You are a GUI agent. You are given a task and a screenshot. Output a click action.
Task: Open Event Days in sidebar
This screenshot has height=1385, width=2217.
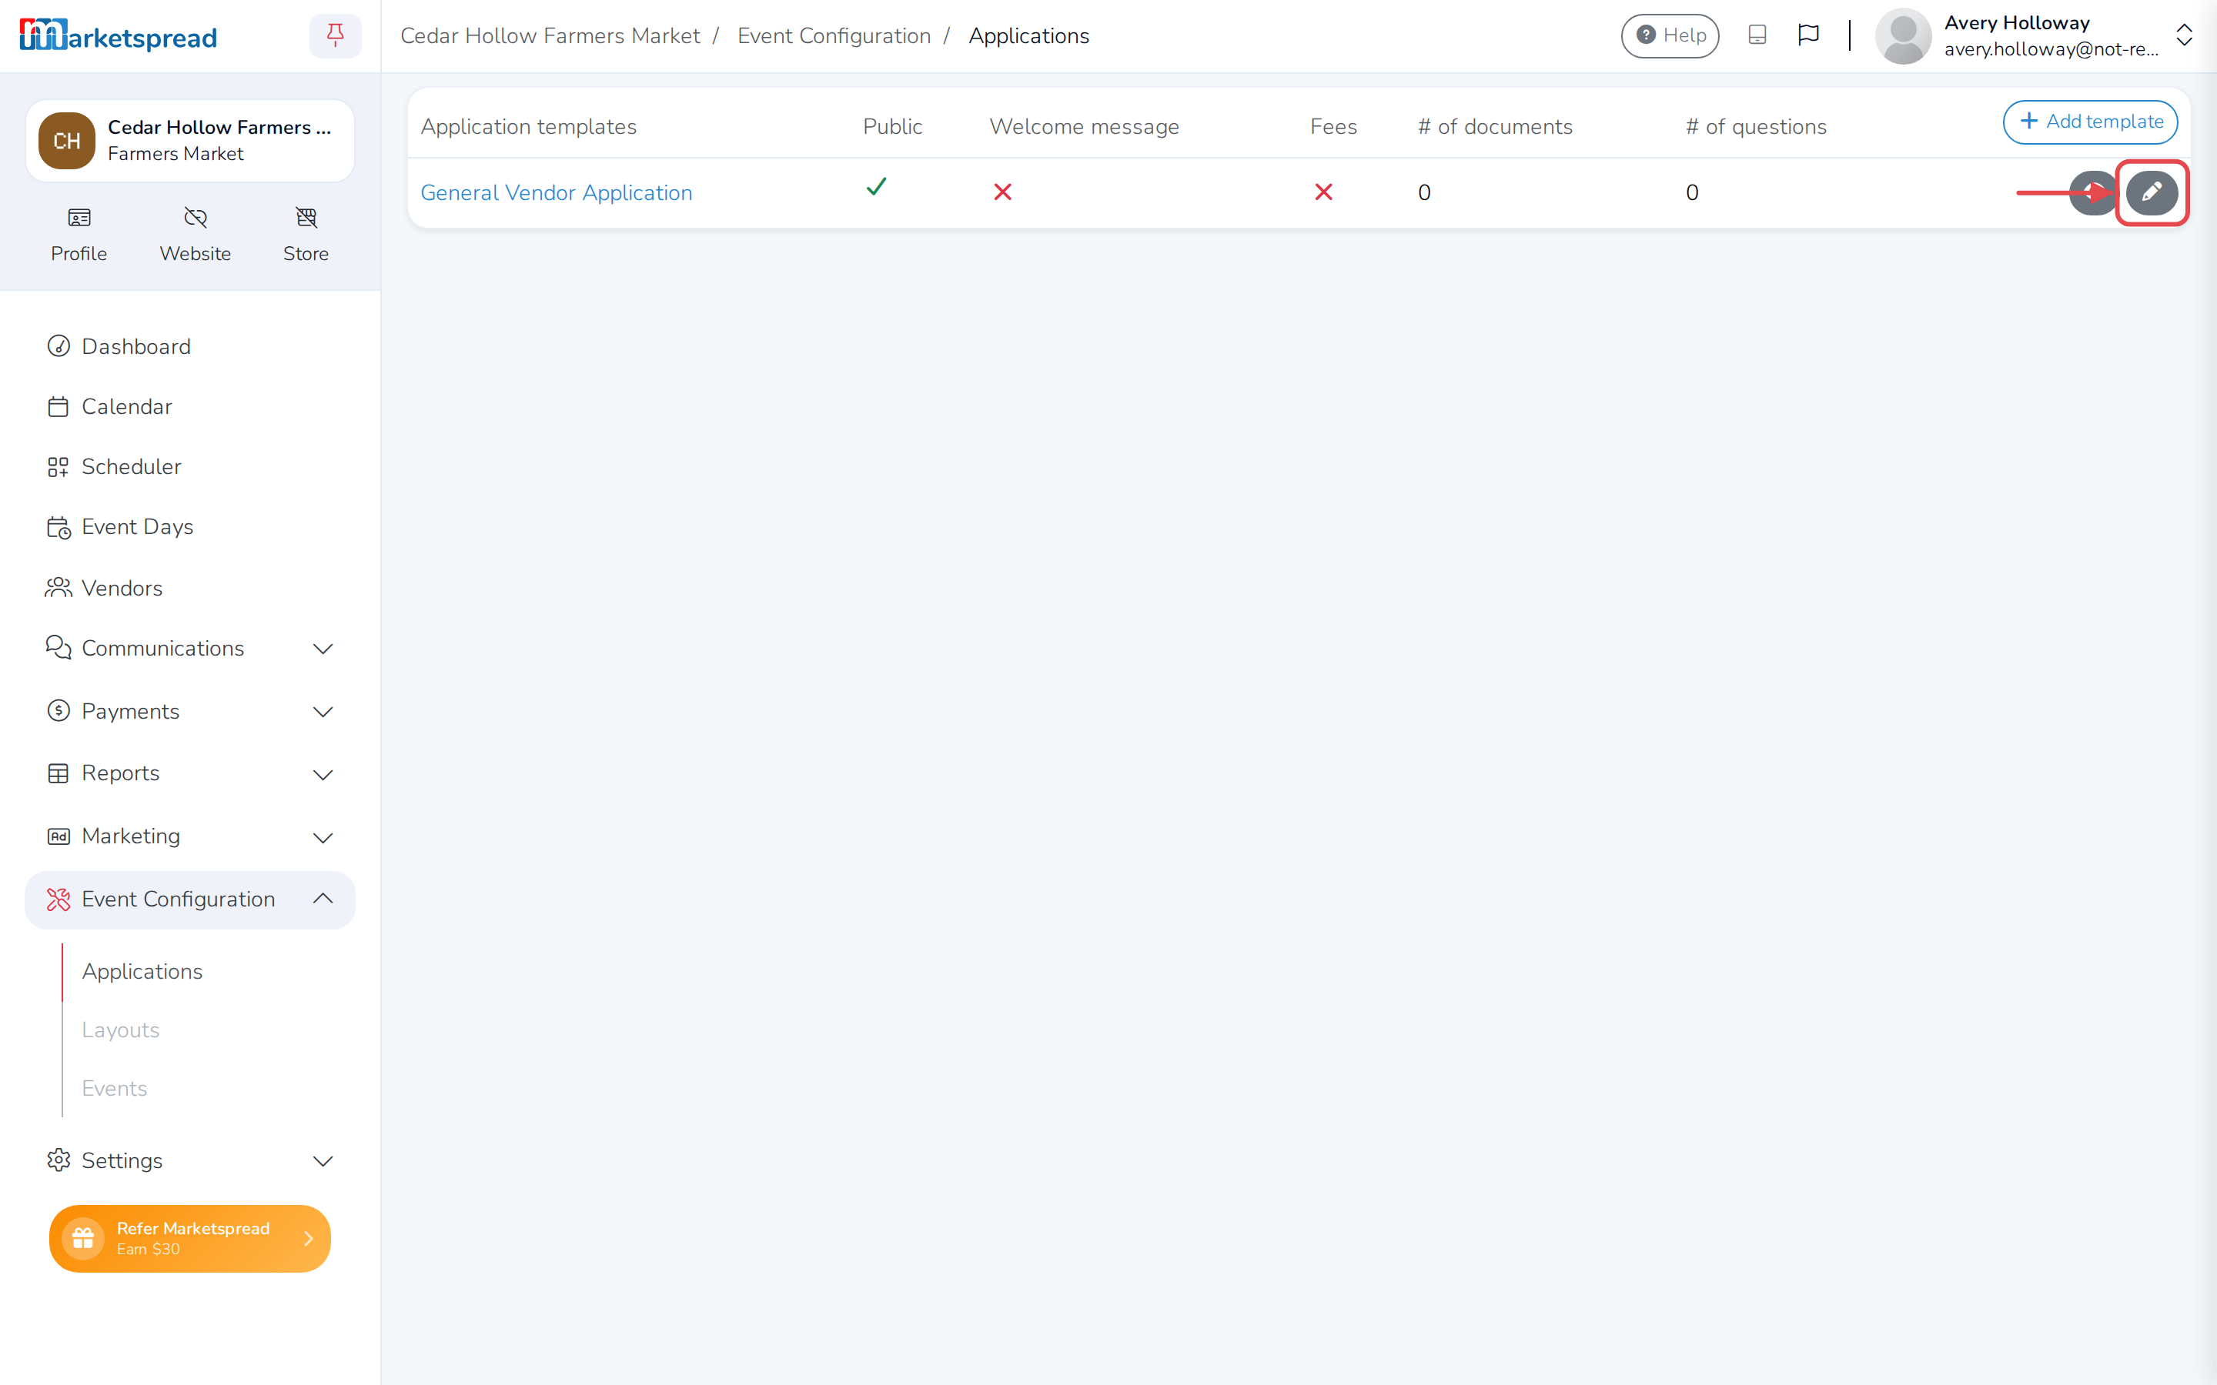(x=191, y=527)
